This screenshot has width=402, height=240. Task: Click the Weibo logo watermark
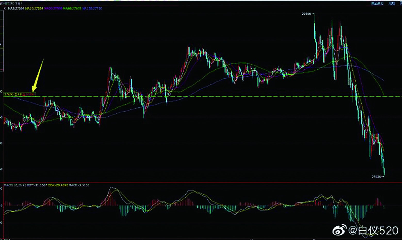tap(339, 230)
